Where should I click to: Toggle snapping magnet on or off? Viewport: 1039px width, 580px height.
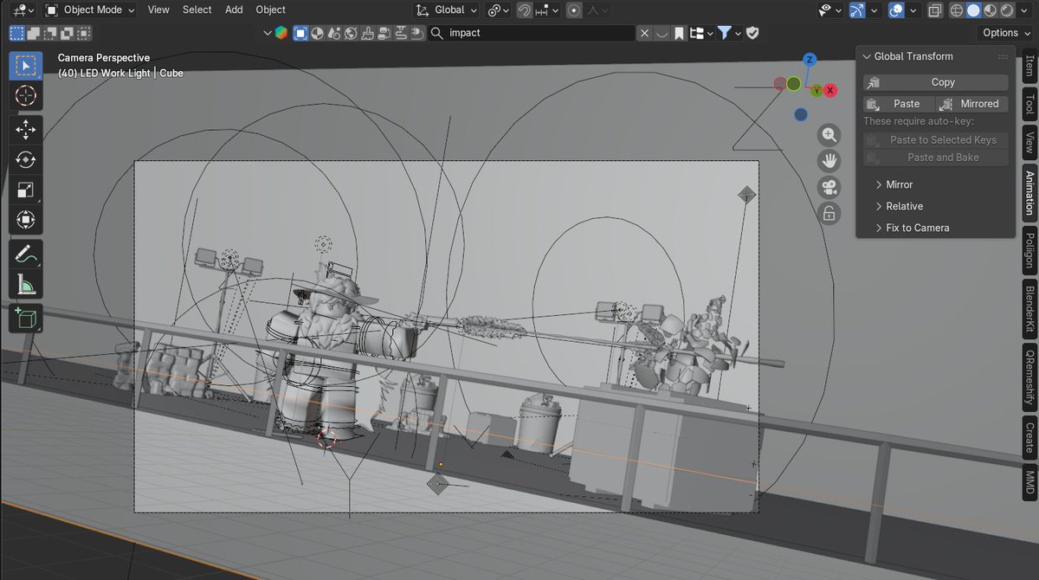pos(525,10)
